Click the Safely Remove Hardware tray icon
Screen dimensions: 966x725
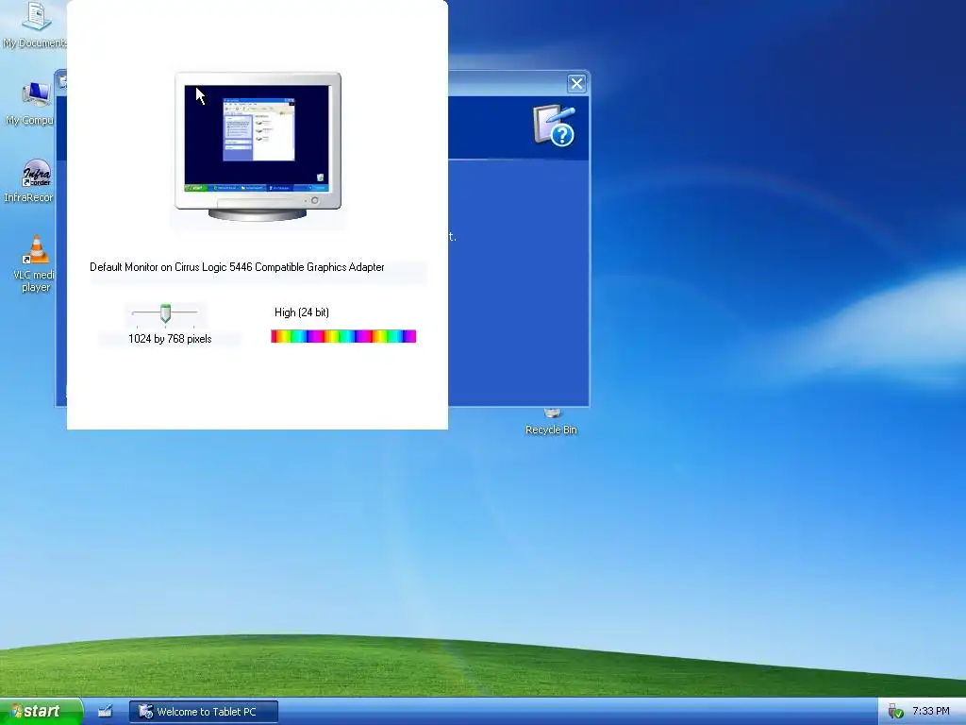tap(895, 712)
